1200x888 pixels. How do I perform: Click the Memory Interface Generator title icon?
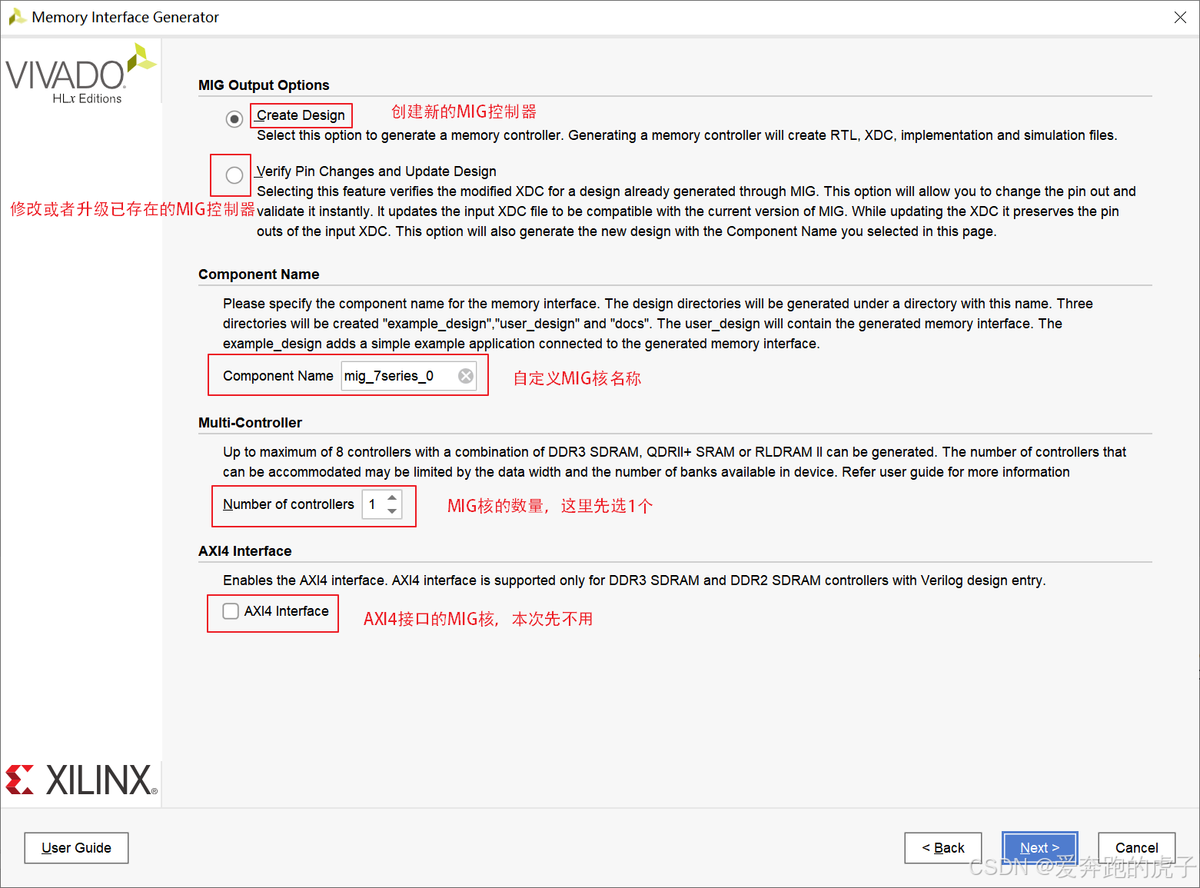(17, 17)
